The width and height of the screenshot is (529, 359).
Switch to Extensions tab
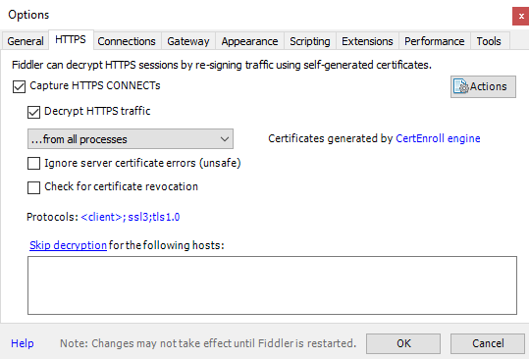coord(367,41)
